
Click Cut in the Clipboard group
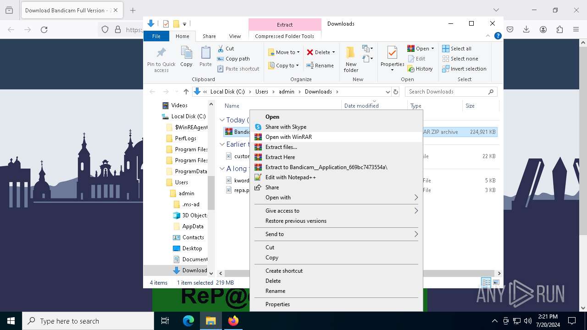(226, 49)
